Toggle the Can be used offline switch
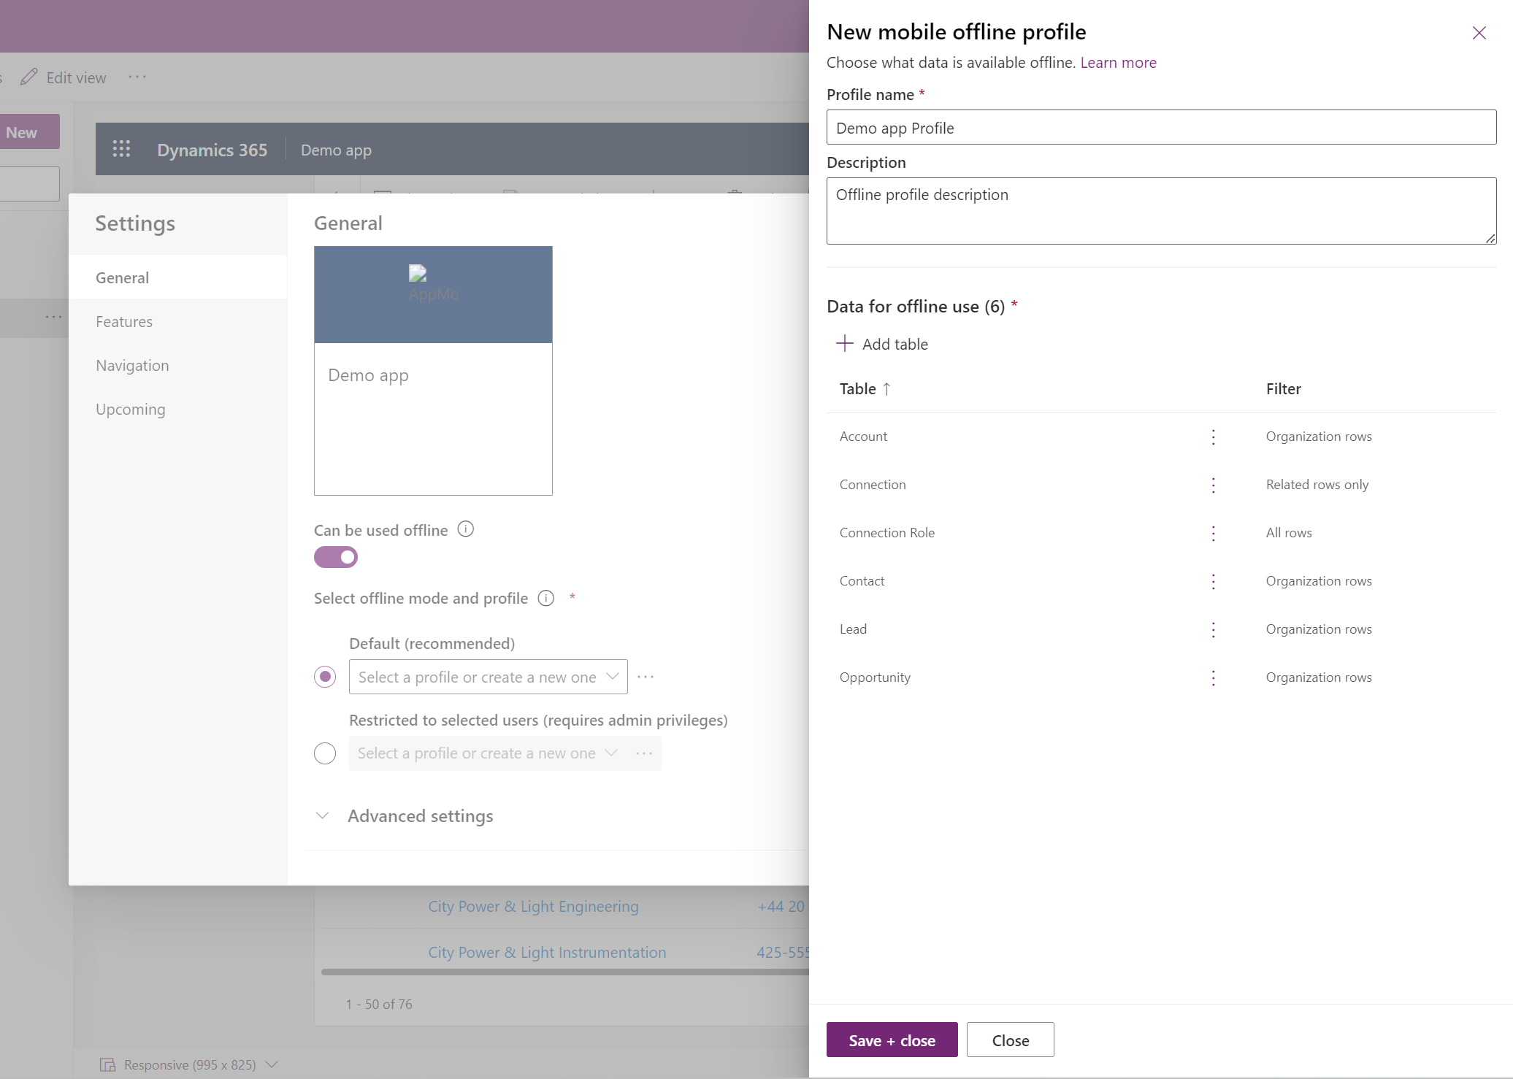Screen dimensions: 1513x1079 point(335,557)
